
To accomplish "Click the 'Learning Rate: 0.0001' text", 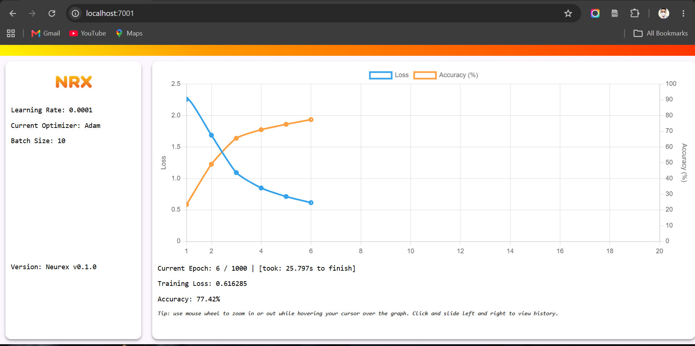I will (x=52, y=110).
